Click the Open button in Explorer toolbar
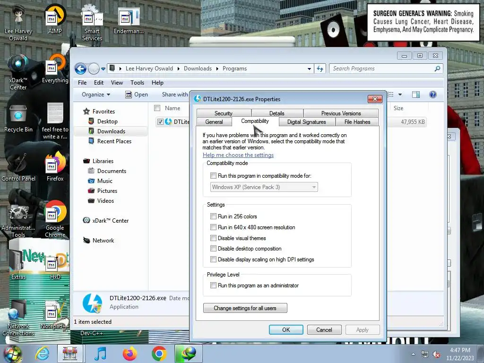The width and height of the screenshot is (484, 363). pyautogui.click(x=137, y=95)
